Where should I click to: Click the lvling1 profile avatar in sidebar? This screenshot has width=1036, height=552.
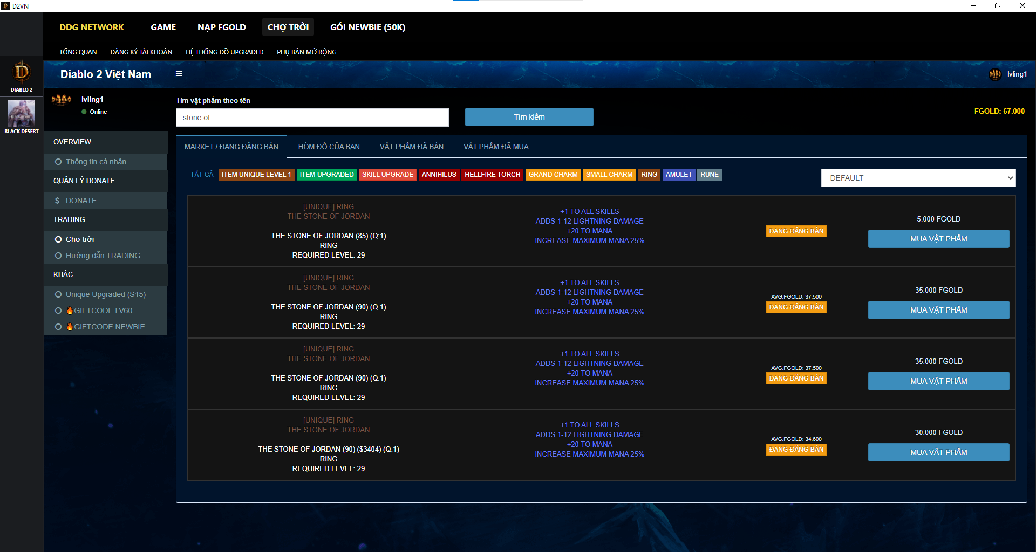(x=62, y=100)
